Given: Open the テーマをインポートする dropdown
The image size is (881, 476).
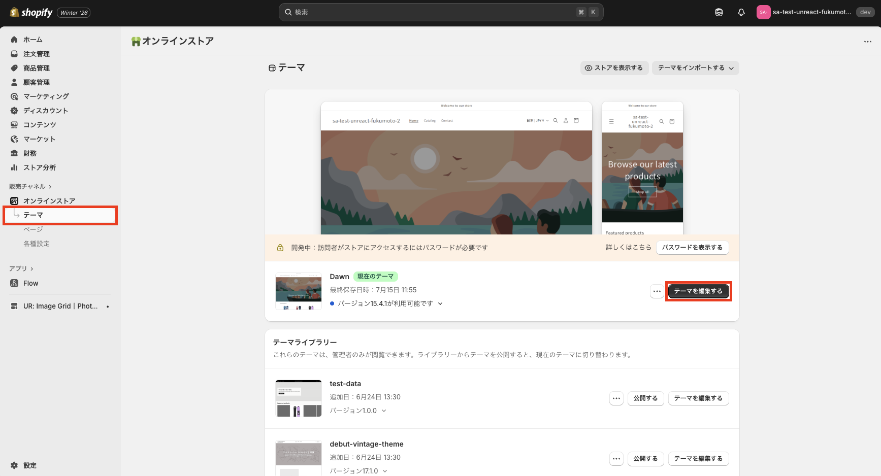Looking at the screenshot, I should click(695, 67).
